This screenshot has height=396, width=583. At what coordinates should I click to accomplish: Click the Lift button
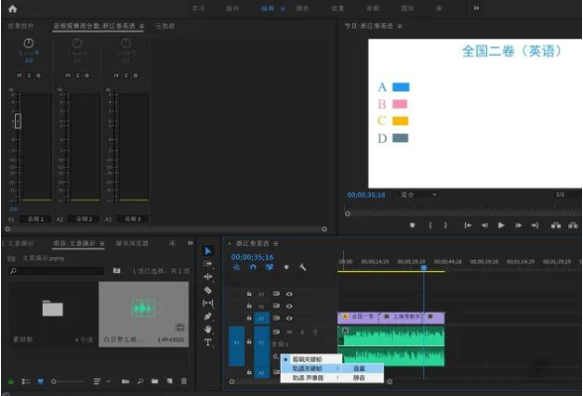(x=556, y=225)
